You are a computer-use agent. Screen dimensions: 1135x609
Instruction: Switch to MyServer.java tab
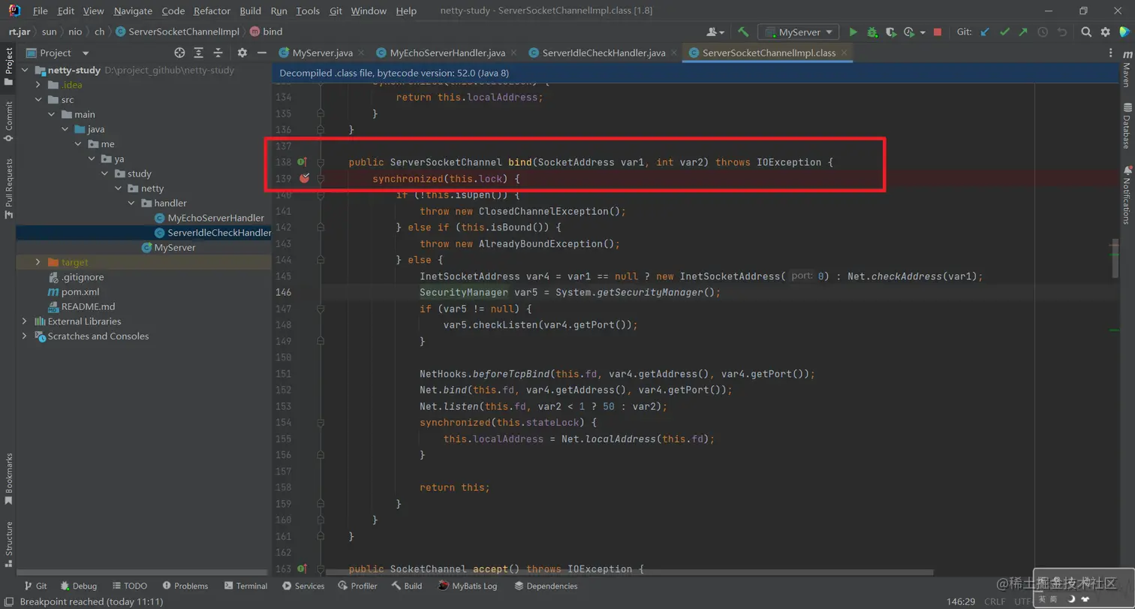click(322, 53)
